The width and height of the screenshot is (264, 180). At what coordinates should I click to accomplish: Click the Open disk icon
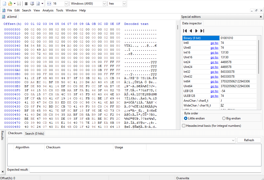[x=32, y=4]
